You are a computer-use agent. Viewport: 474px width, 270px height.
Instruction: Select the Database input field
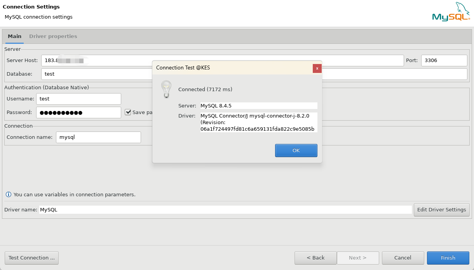tap(97, 74)
